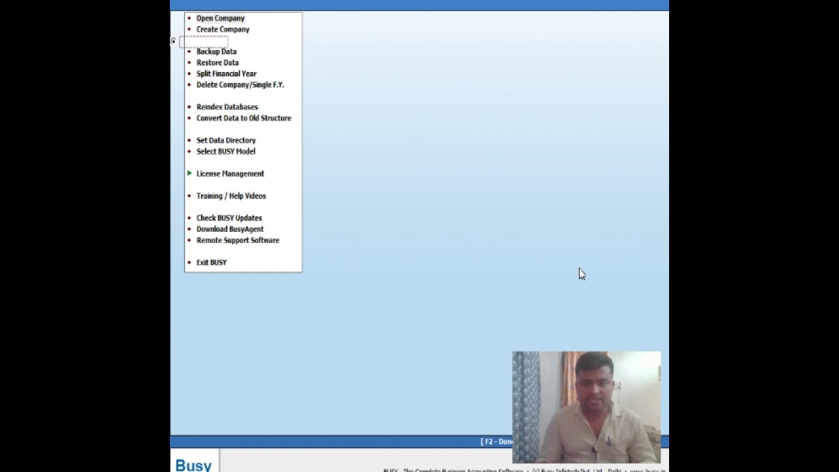Choose Restore Data option
The image size is (839, 472).
pyautogui.click(x=218, y=63)
